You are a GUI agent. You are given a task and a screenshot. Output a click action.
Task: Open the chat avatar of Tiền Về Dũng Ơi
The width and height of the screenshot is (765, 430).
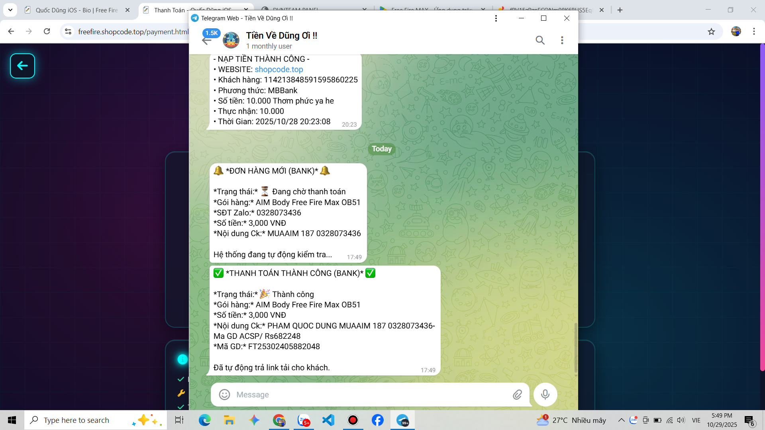click(x=231, y=40)
